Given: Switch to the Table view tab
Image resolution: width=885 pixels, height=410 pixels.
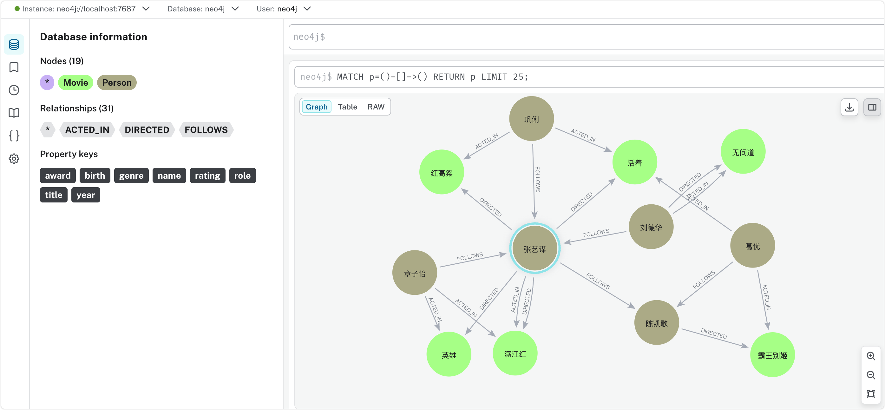Looking at the screenshot, I should 347,107.
